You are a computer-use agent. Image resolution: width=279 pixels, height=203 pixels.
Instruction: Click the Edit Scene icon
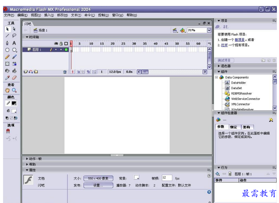pos(175,30)
